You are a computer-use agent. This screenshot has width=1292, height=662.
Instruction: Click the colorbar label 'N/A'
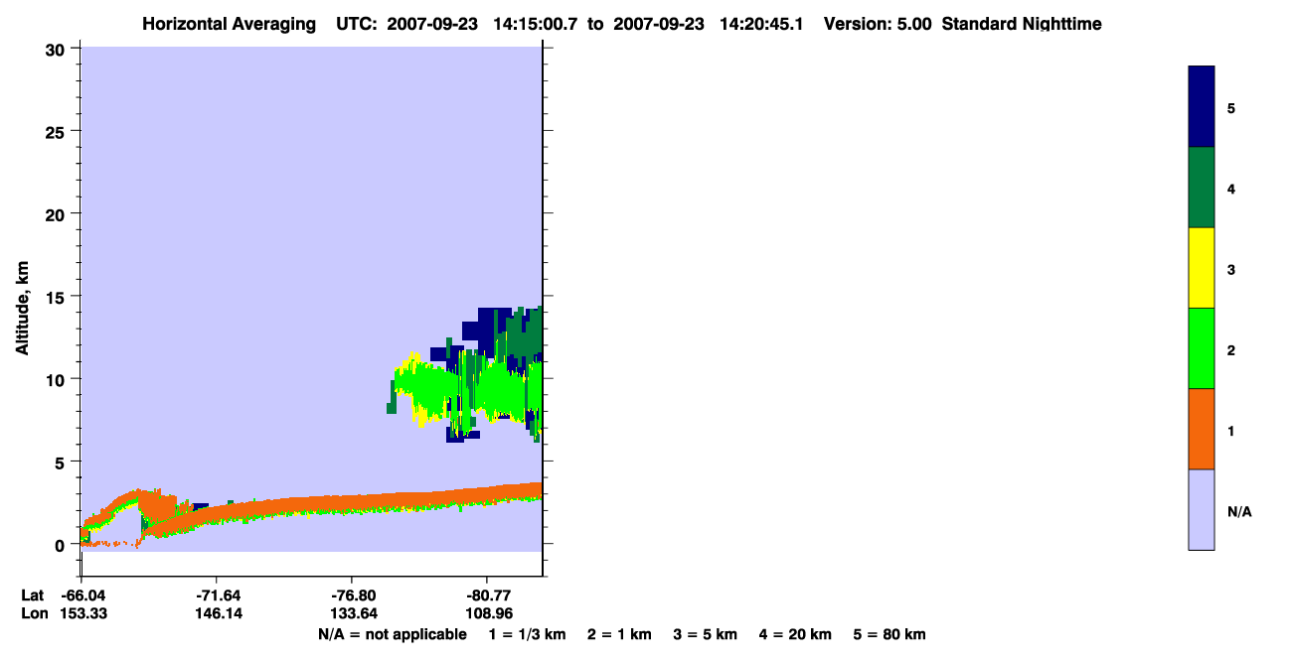pos(1239,512)
